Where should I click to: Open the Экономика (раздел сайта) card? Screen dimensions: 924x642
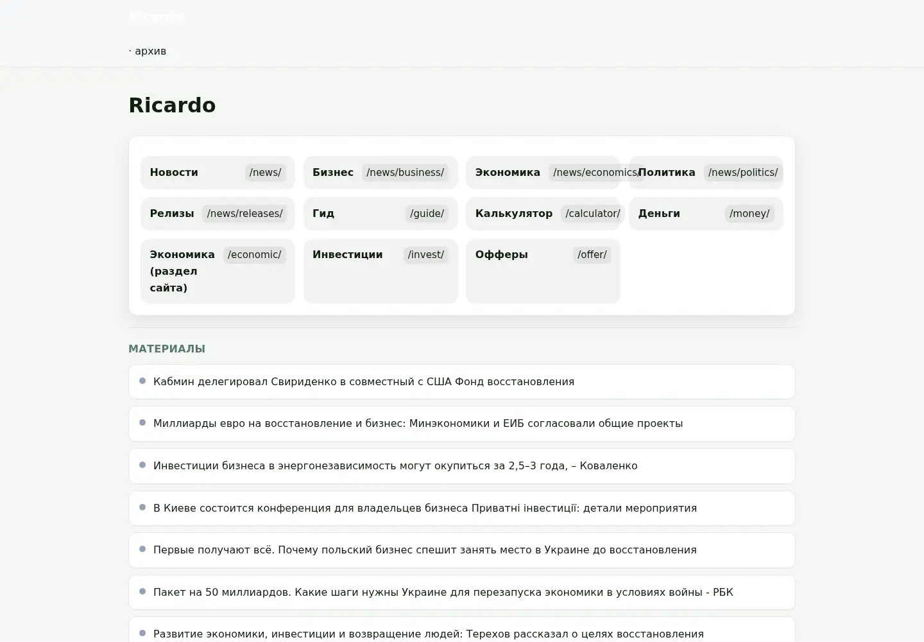click(x=218, y=271)
